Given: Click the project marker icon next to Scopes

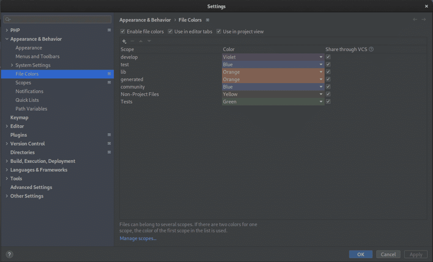Looking at the screenshot, I should (x=109, y=82).
